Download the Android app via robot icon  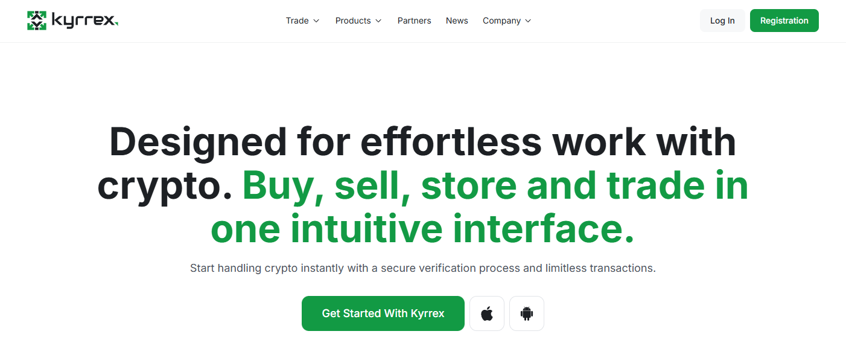tap(527, 313)
